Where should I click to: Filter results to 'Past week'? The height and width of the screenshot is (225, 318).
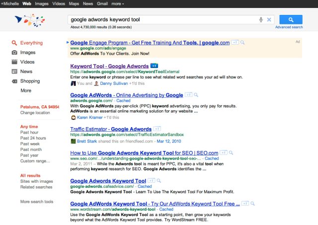click(x=31, y=143)
